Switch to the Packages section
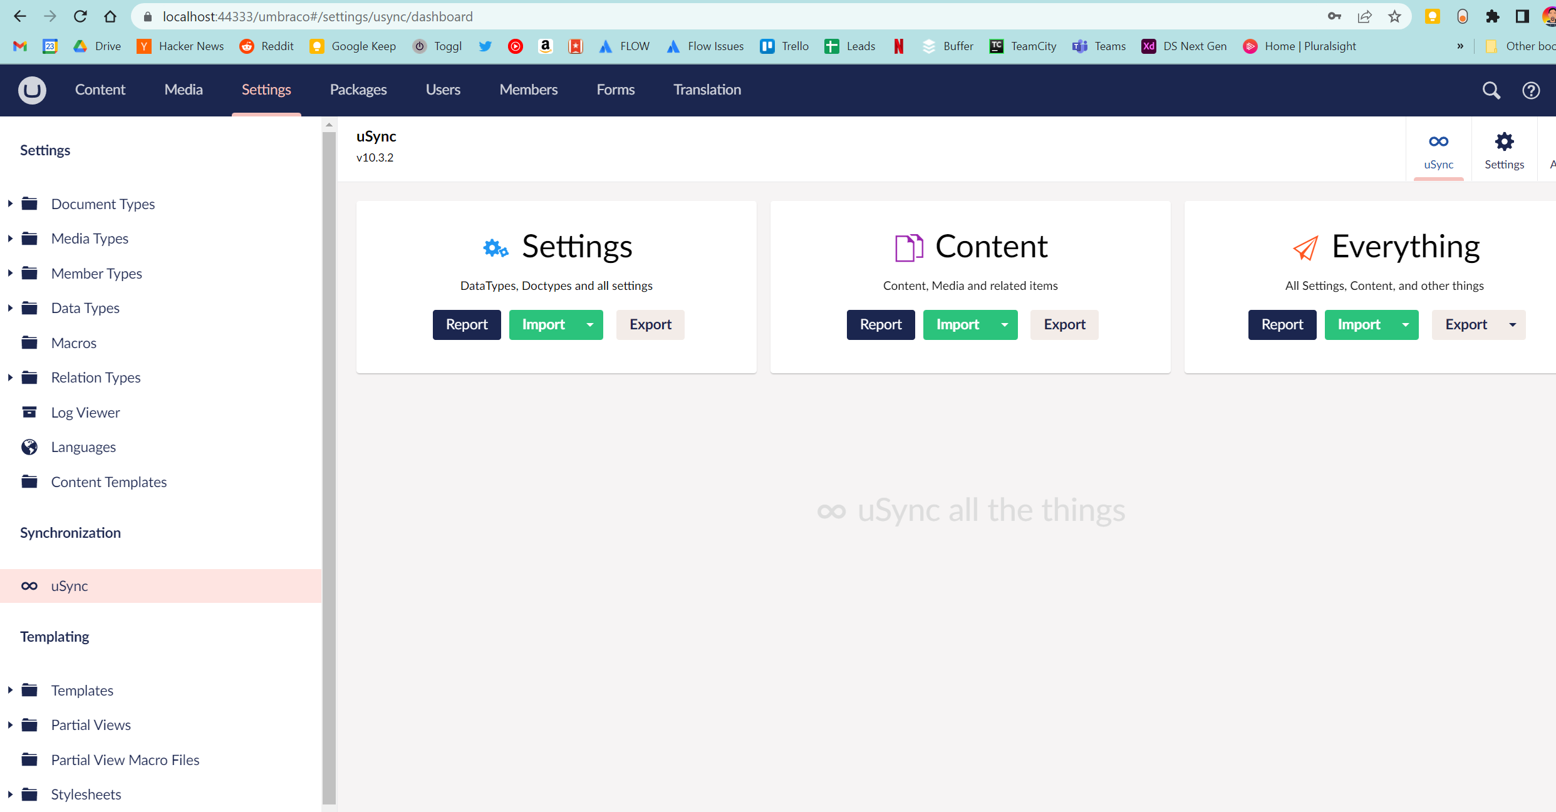Viewport: 1556px width, 812px height. [x=358, y=90]
